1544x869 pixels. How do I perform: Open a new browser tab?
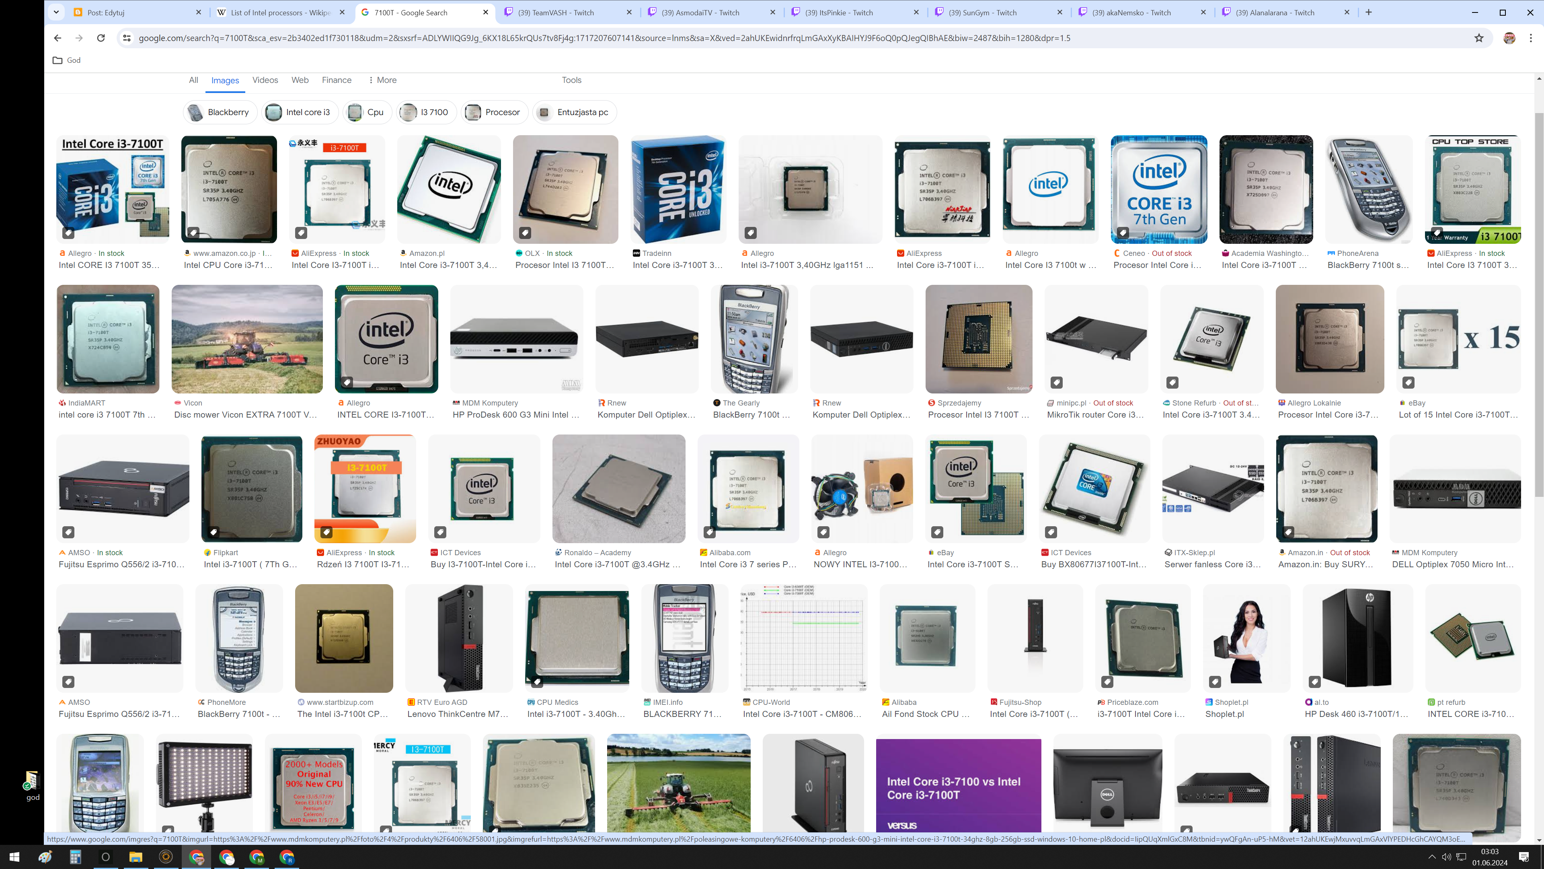[1368, 12]
